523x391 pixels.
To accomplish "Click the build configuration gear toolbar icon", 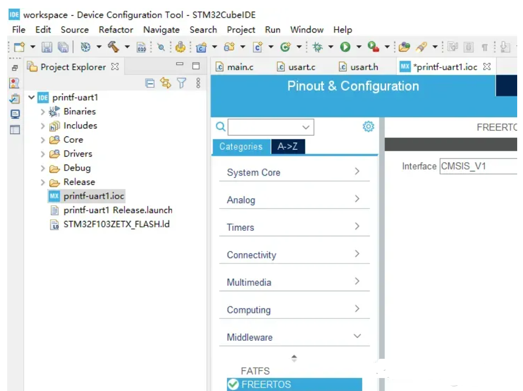I will click(x=85, y=47).
